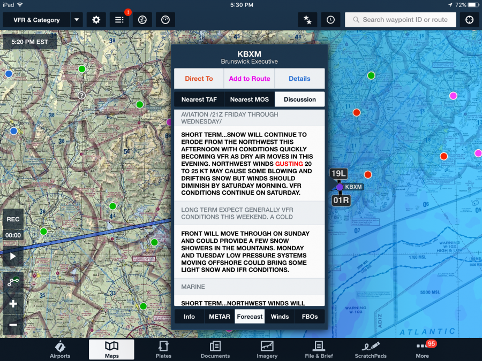Zoom in with the plus button

[x=12, y=305]
